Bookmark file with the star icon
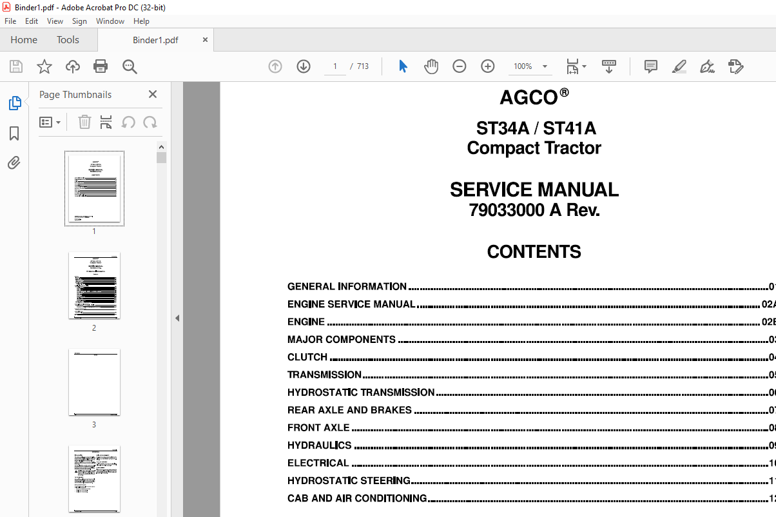The width and height of the screenshot is (776, 517). (x=44, y=66)
